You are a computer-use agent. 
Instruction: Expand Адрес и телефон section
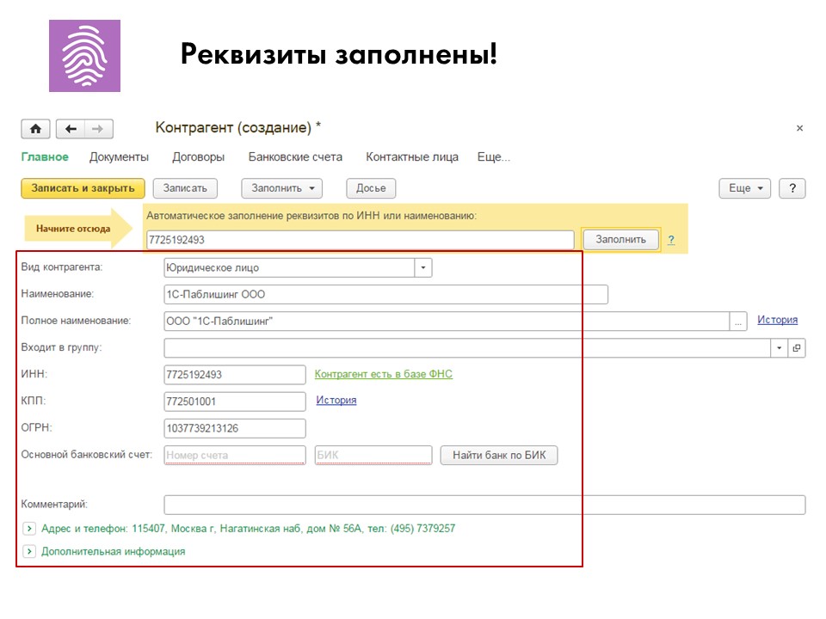29,528
